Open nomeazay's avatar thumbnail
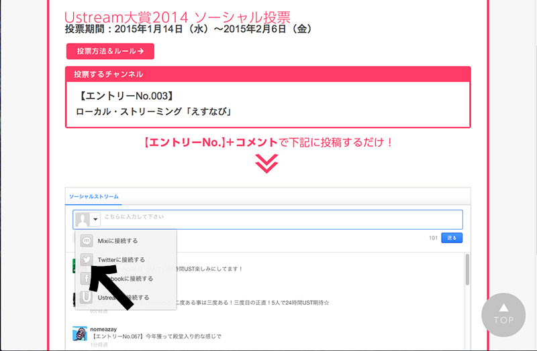Screen dimensions: 537x351 (x=79, y=334)
